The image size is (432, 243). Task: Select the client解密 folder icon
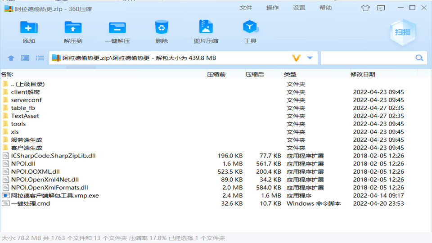[x=5, y=92]
